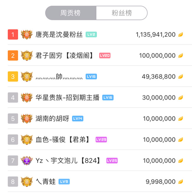Open the profile of 唐亮是沈曼粉丝
Viewport: 192px width, 193px height.
click(x=59, y=35)
